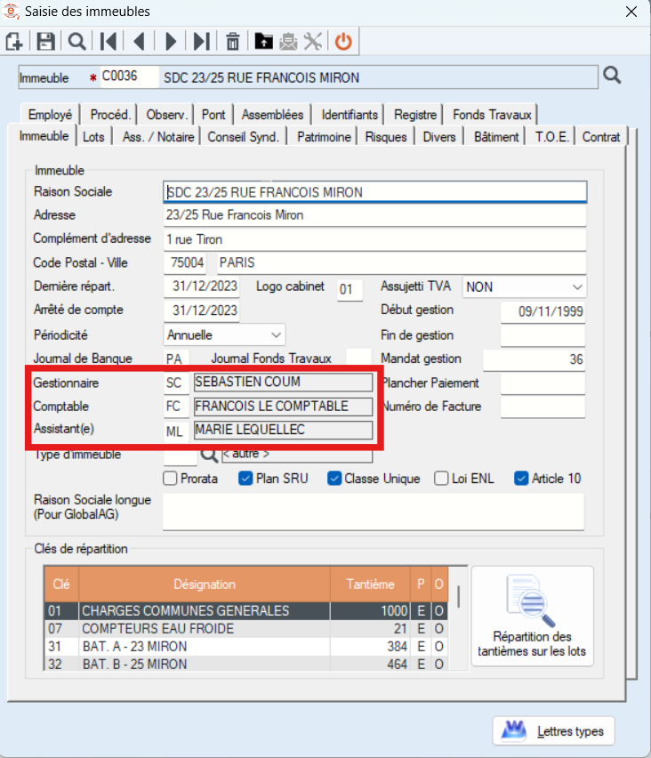The height and width of the screenshot is (758, 651).
Task: Click the new record icon in toolbar
Action: [x=14, y=42]
